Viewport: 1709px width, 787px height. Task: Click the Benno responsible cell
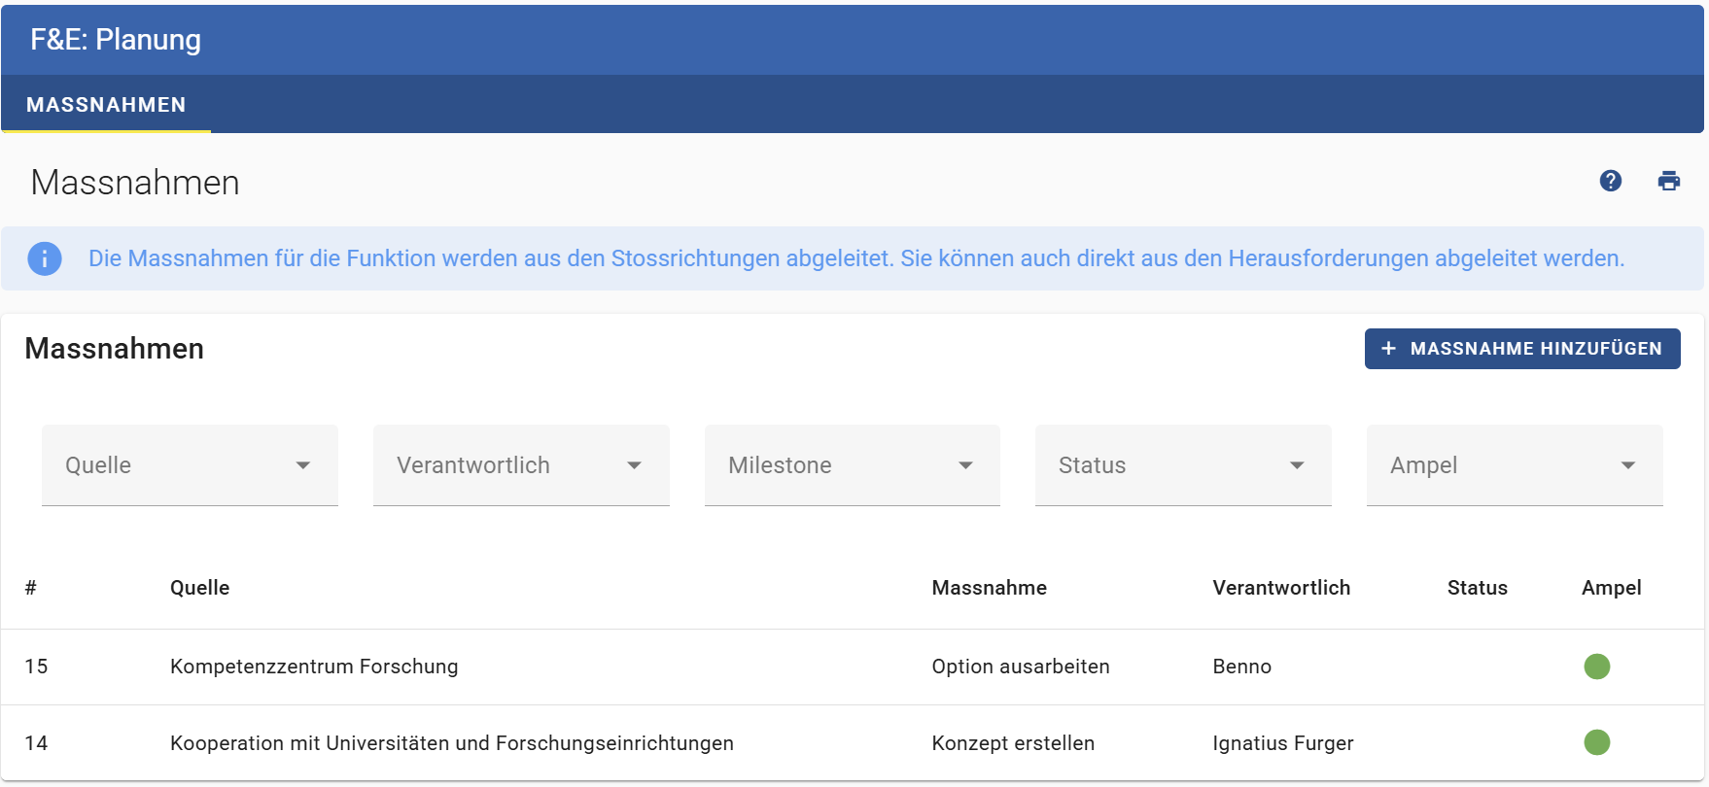pyautogui.click(x=1242, y=667)
